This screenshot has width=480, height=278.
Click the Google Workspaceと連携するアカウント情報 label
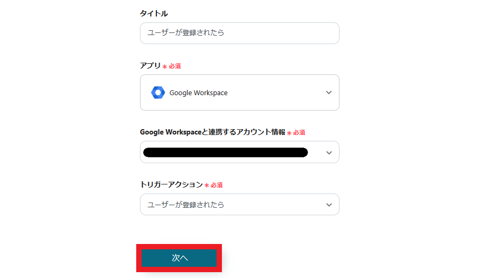[x=212, y=132]
